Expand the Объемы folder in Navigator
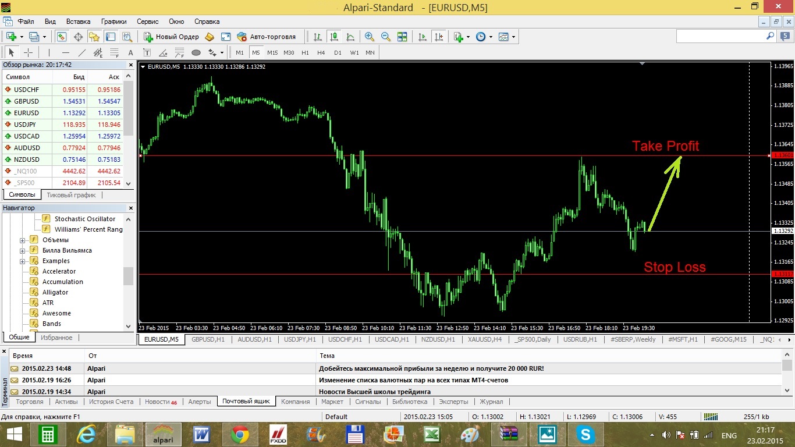This screenshot has width=795, height=447. point(23,240)
